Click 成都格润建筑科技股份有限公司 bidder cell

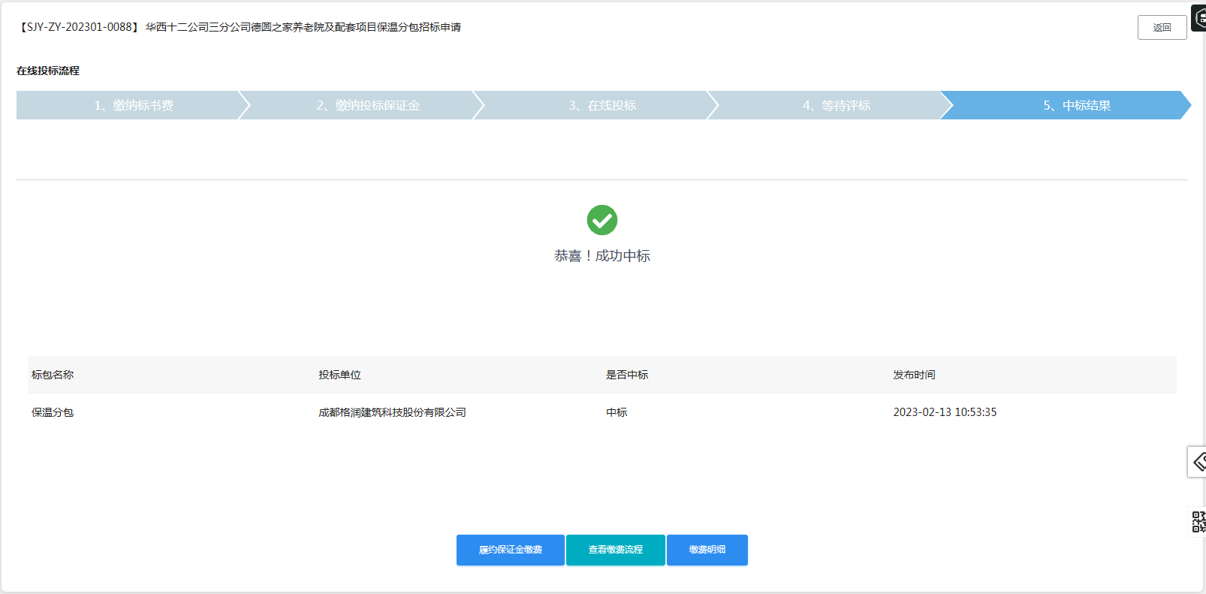click(392, 412)
